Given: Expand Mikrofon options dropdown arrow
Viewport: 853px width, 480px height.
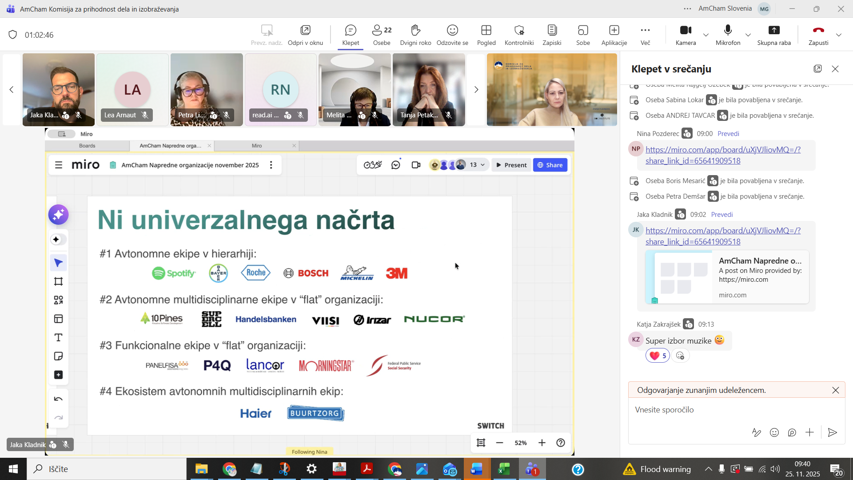Looking at the screenshot, I should click(x=748, y=35).
